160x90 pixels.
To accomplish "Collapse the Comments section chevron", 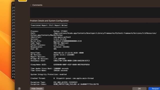I will [30, 5].
